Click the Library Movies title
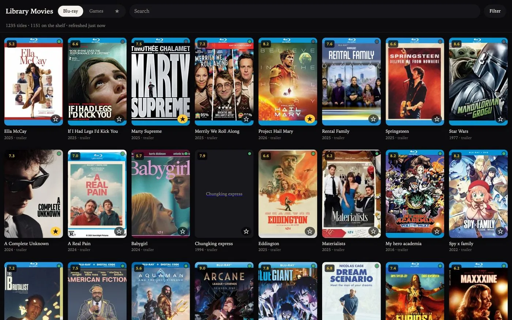Screen dimensions: 512x320 pyautogui.click(x=29, y=11)
